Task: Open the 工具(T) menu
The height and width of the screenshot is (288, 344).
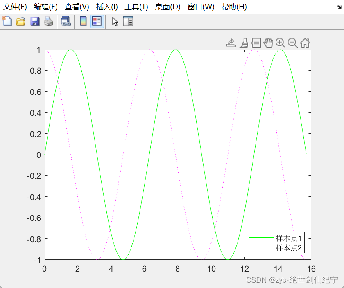Action: [136, 7]
